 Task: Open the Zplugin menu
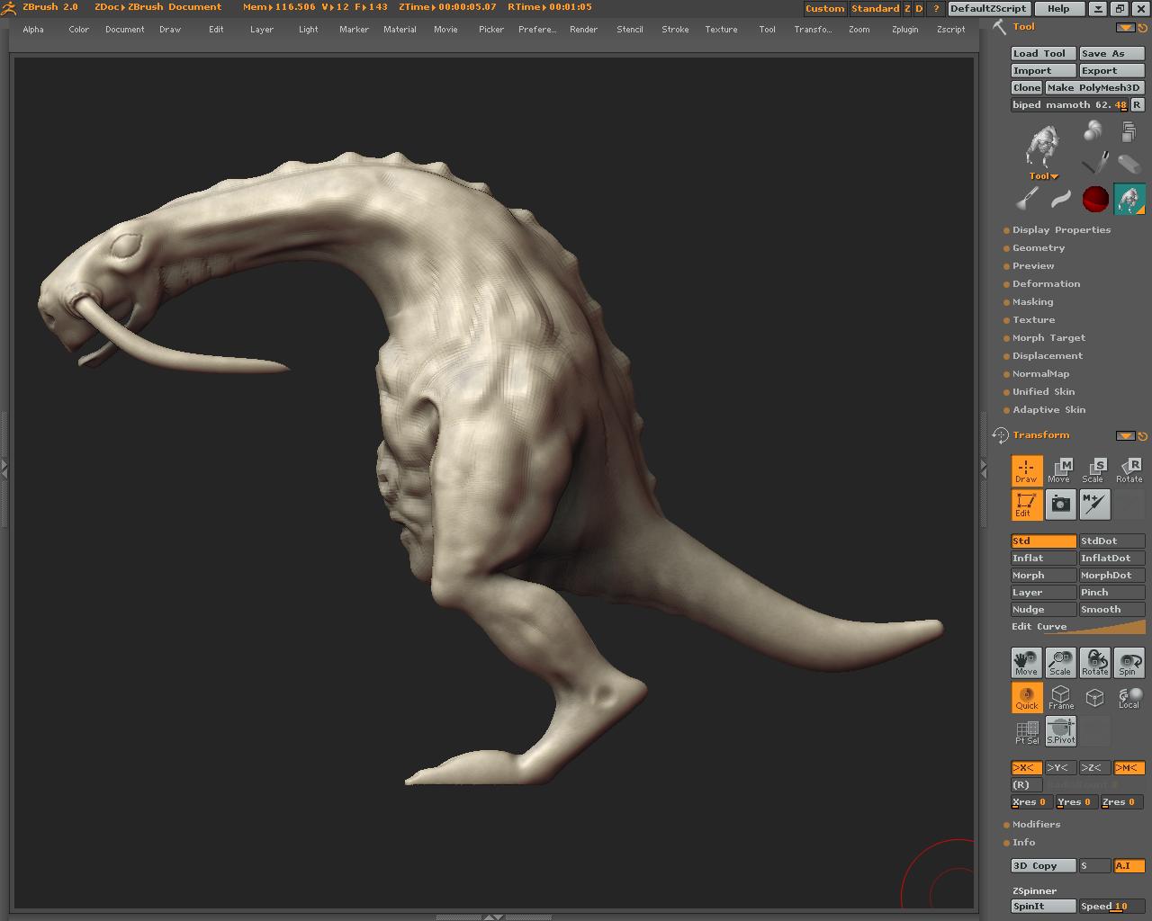904,30
